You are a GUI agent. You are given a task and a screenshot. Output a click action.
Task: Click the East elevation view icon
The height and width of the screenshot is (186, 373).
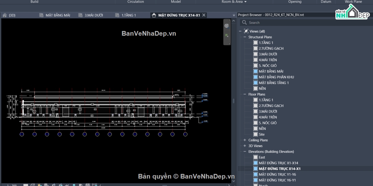(x=256, y=157)
